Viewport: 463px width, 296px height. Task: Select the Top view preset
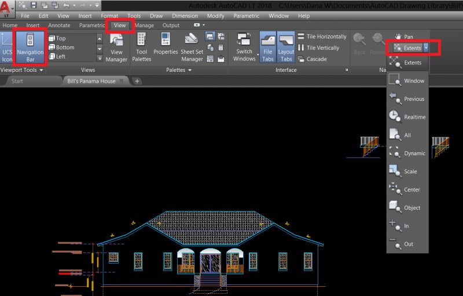[x=57, y=38]
